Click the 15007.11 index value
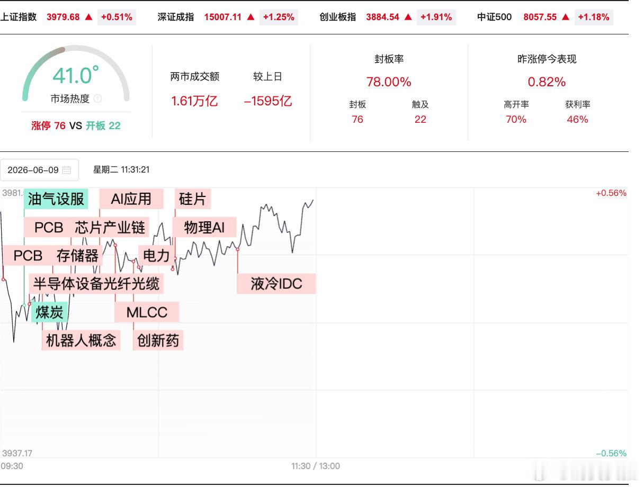 pyautogui.click(x=222, y=17)
